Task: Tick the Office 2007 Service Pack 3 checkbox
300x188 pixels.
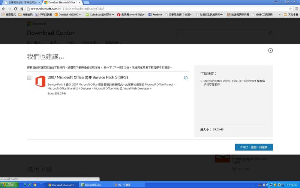Action: (29, 78)
